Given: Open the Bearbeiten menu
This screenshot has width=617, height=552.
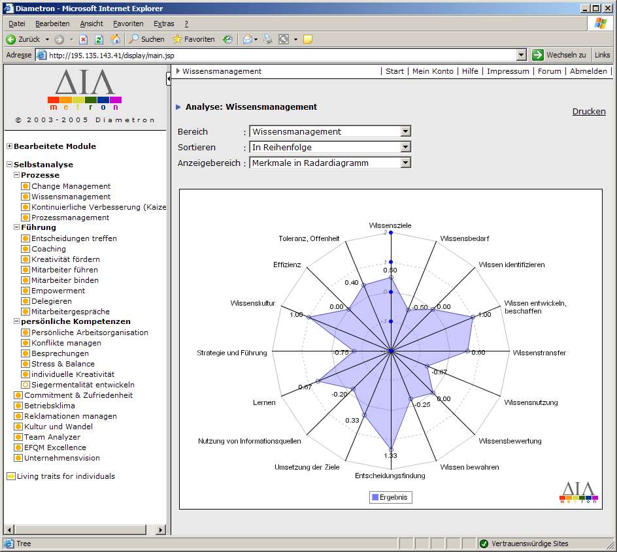Looking at the screenshot, I should click(52, 24).
